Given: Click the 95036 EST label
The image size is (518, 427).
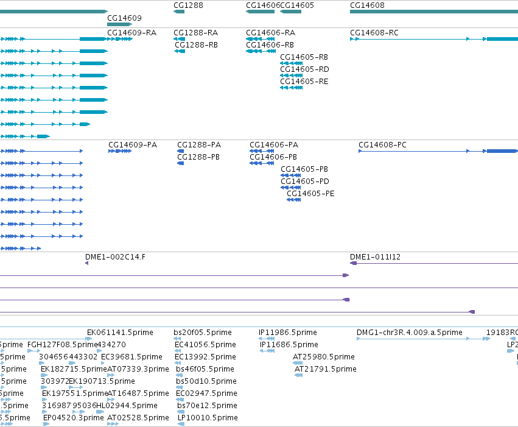Looking at the screenshot, I should (x=84, y=406).
